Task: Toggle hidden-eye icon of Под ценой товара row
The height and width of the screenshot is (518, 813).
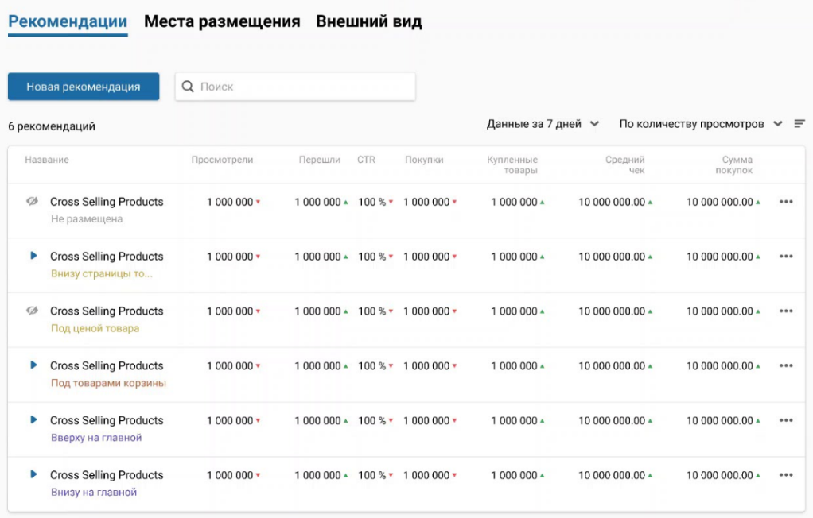Action: [x=32, y=311]
